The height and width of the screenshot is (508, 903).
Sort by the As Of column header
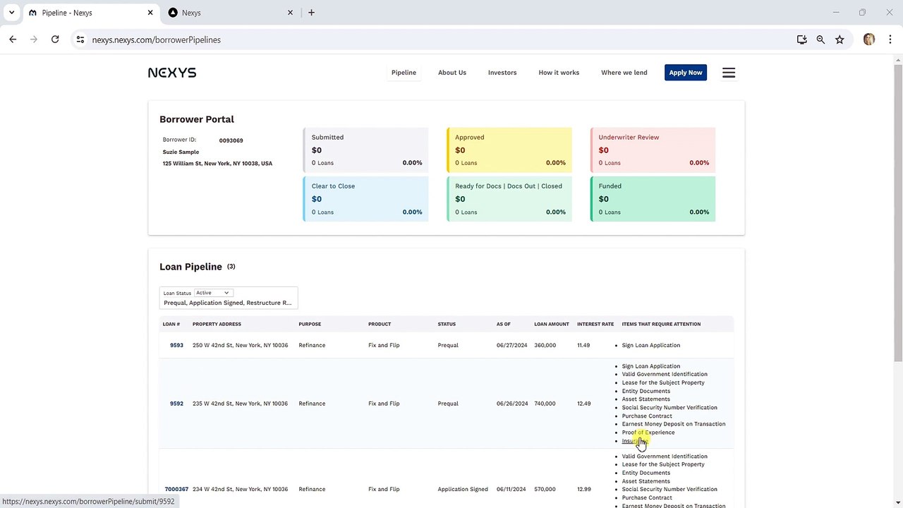click(x=503, y=325)
